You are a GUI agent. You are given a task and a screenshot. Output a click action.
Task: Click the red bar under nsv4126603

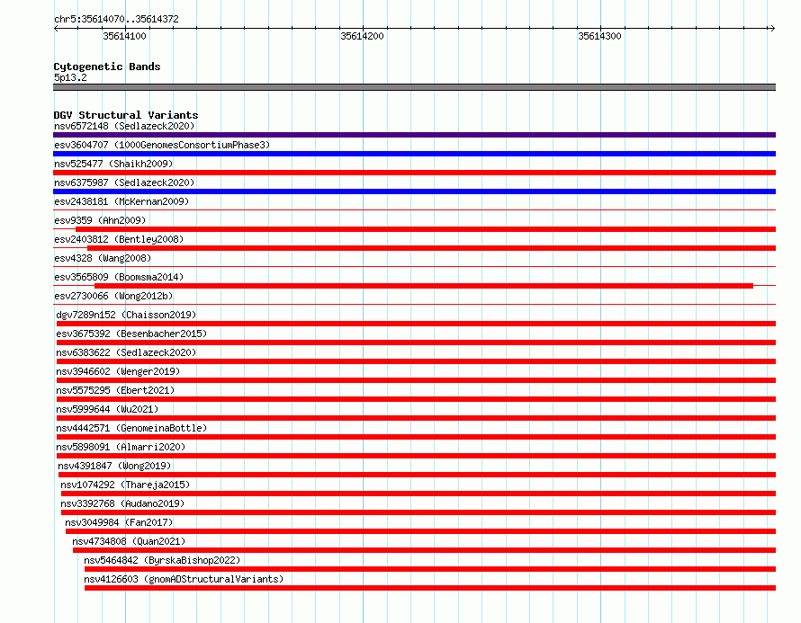coord(430,588)
